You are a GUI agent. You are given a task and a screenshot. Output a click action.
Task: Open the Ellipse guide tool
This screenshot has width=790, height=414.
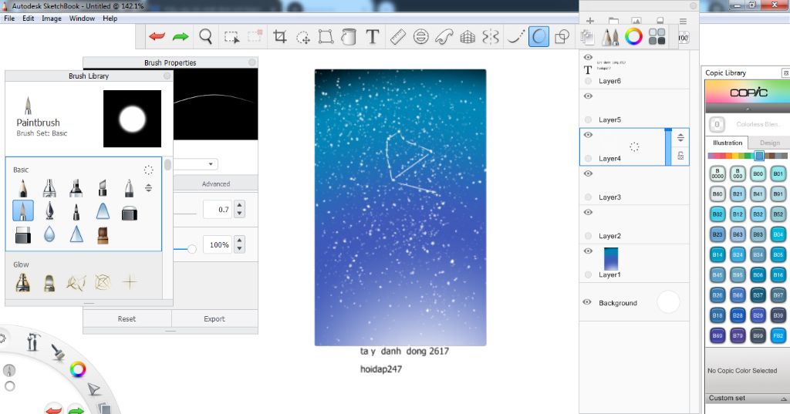click(x=420, y=37)
